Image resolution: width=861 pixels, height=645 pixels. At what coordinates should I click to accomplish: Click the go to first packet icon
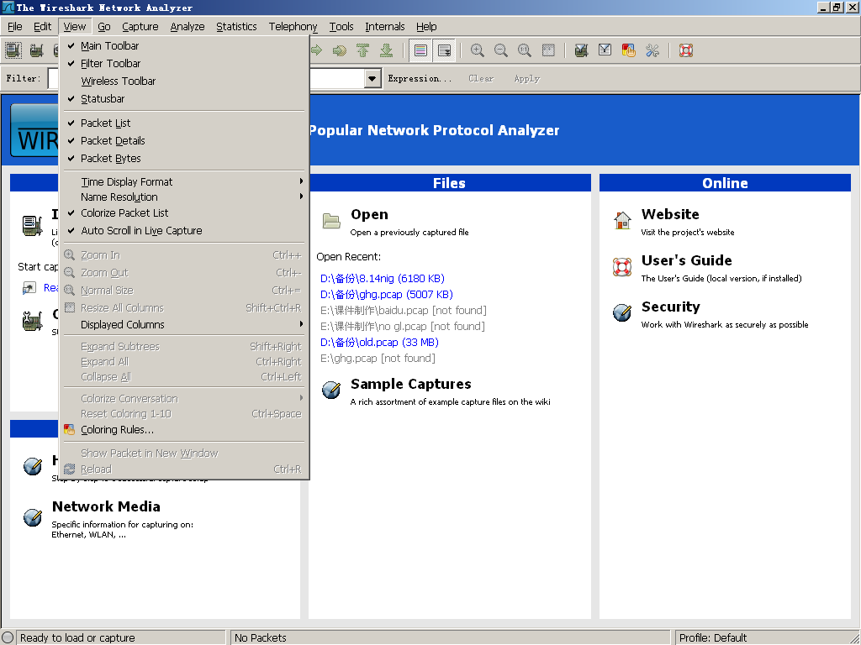tap(363, 50)
